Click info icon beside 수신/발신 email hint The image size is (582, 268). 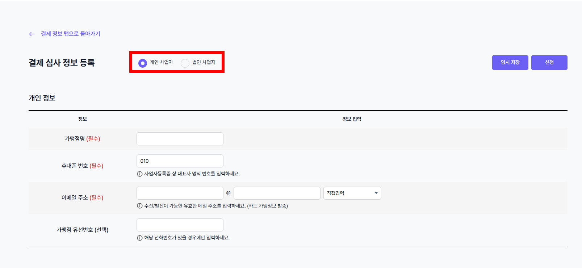pos(139,206)
